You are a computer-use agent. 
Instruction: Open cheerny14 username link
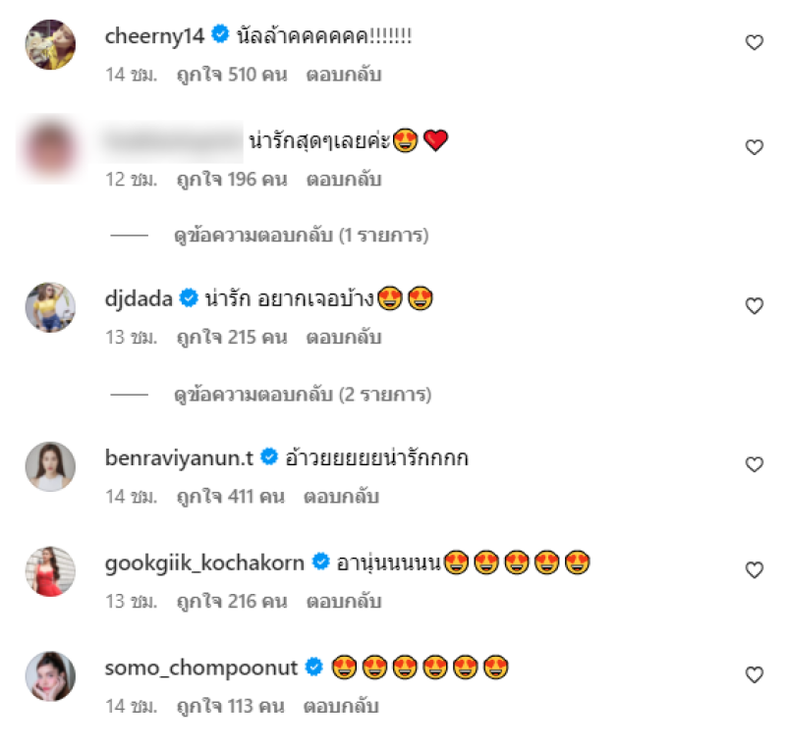pyautogui.click(x=153, y=36)
